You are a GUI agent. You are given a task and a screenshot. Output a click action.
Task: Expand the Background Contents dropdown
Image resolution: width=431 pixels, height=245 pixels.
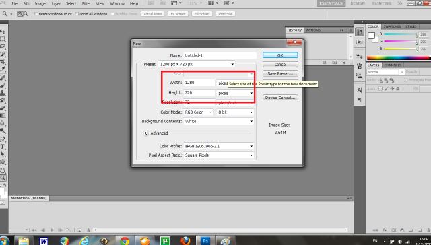(x=218, y=121)
